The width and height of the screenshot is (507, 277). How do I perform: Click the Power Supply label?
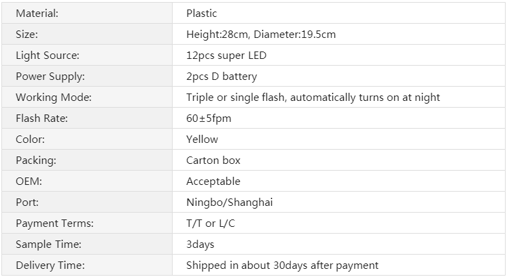[x=50, y=77]
